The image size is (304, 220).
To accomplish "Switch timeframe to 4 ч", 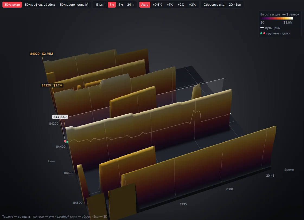I will (121, 5).
